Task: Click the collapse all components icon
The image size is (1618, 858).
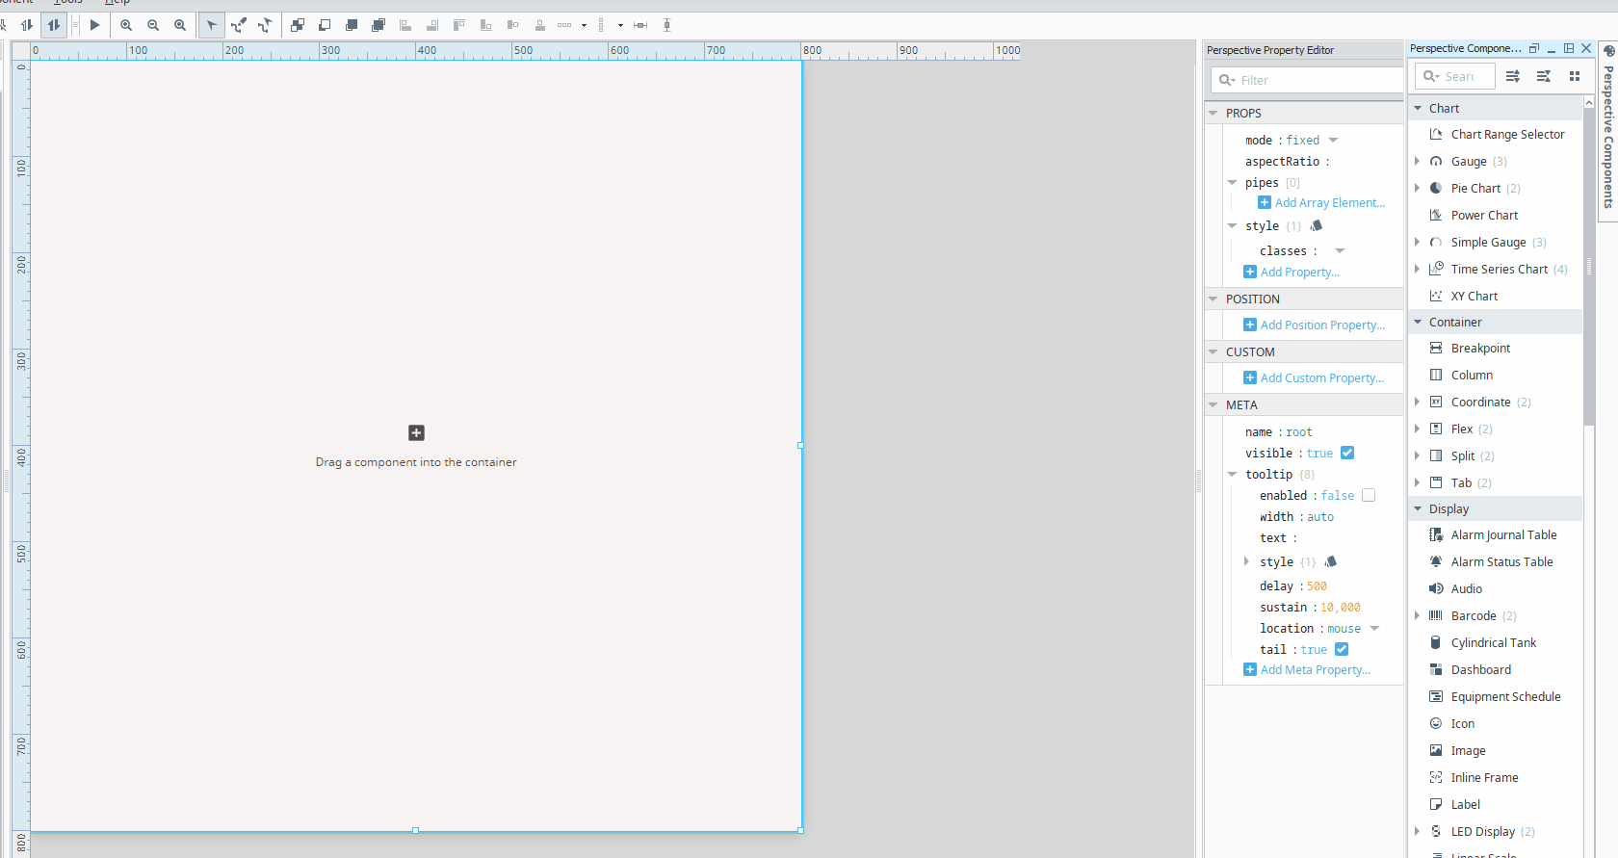Action: coord(1544,76)
